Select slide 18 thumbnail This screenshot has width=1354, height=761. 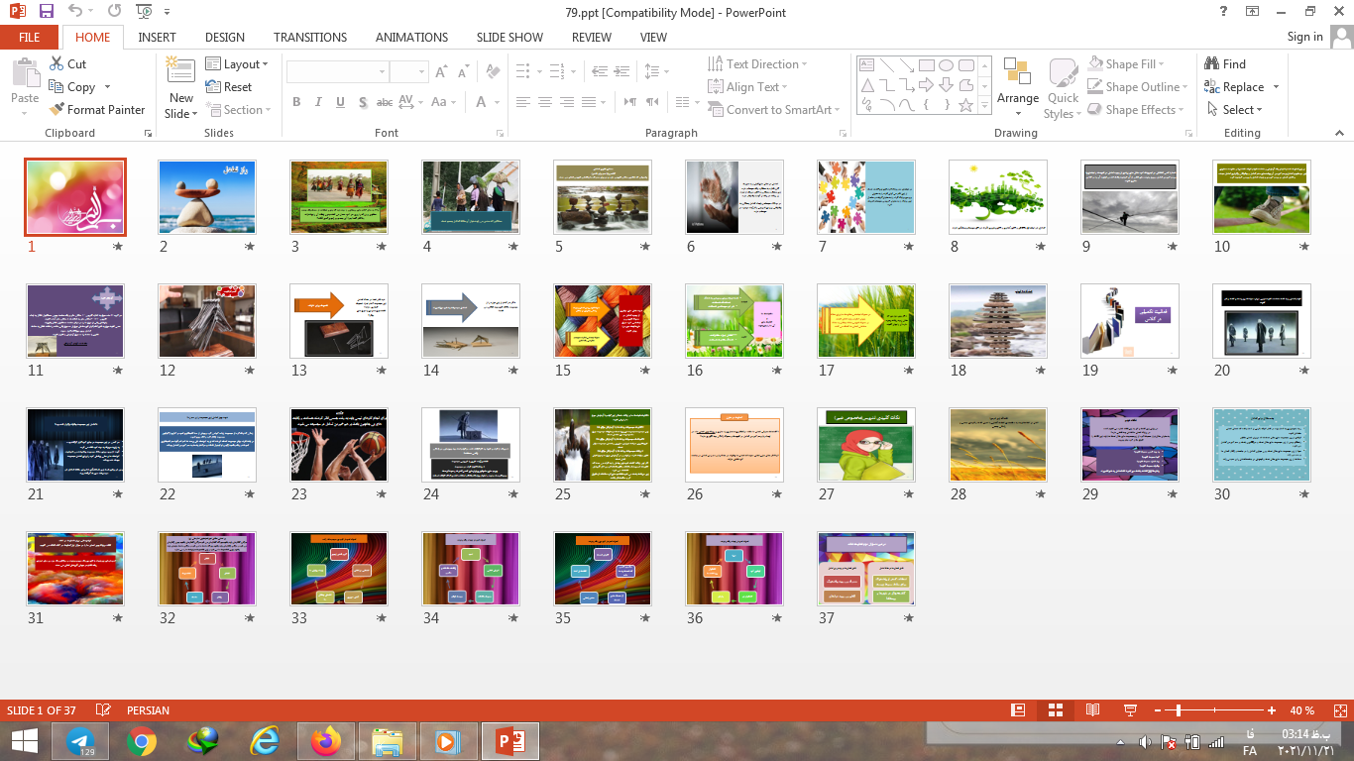click(x=997, y=321)
